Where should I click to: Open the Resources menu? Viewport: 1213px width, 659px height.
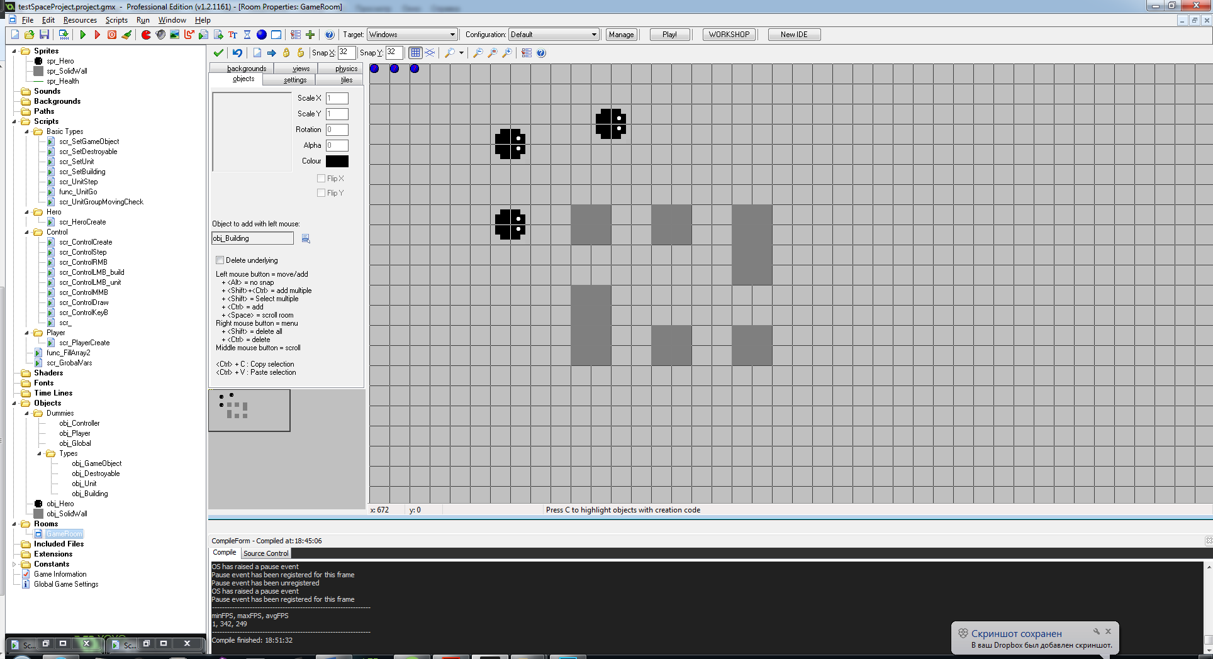click(80, 20)
